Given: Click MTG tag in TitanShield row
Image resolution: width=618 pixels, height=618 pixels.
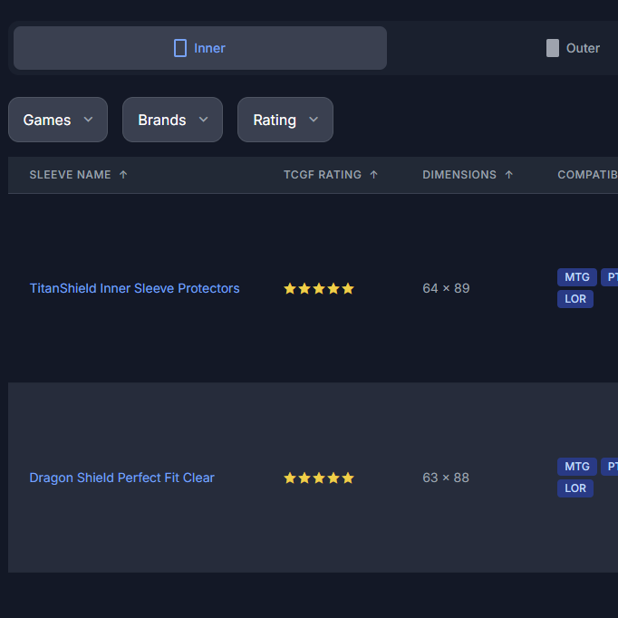Looking at the screenshot, I should point(576,277).
